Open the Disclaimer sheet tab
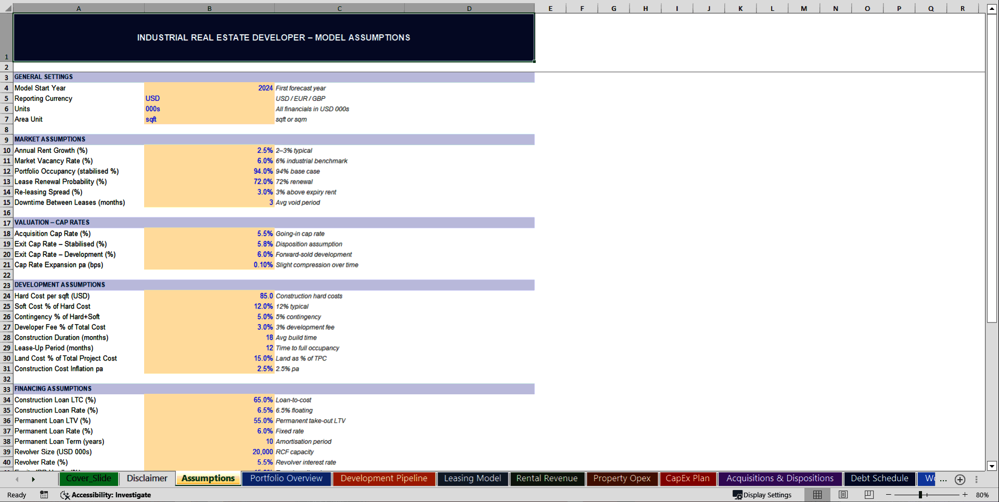 coord(147,478)
